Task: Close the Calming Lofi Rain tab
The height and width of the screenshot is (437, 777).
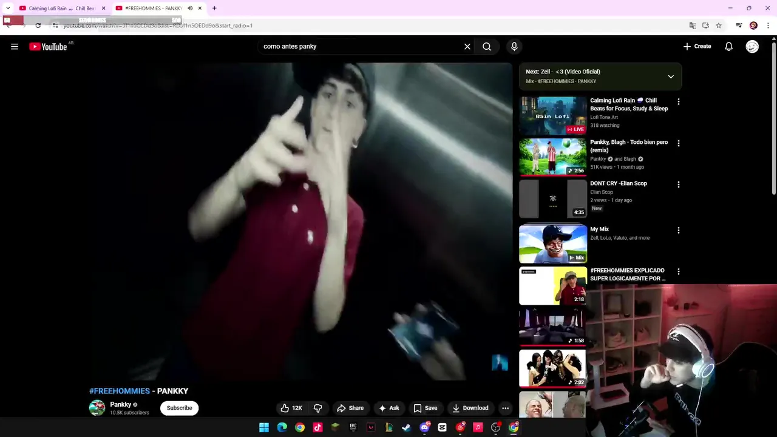Action: click(103, 8)
